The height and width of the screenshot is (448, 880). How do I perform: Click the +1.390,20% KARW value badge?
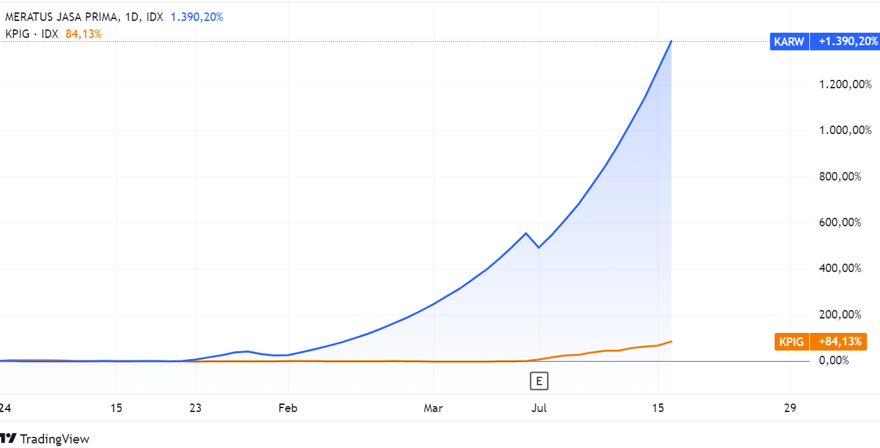pyautogui.click(x=845, y=41)
